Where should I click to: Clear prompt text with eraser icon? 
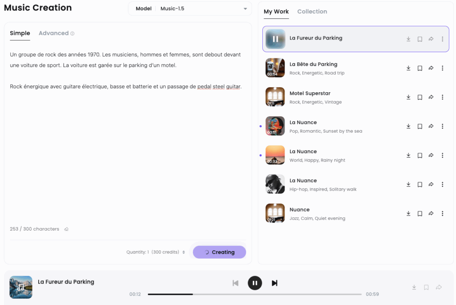pos(66,229)
